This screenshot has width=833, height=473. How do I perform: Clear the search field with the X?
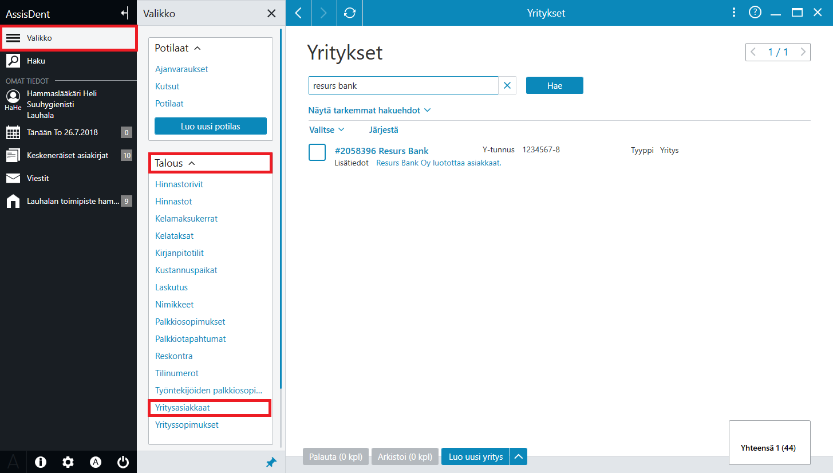[x=507, y=86]
